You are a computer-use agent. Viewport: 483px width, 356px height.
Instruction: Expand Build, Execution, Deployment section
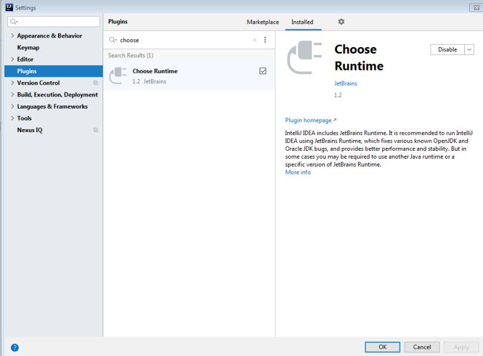12,95
